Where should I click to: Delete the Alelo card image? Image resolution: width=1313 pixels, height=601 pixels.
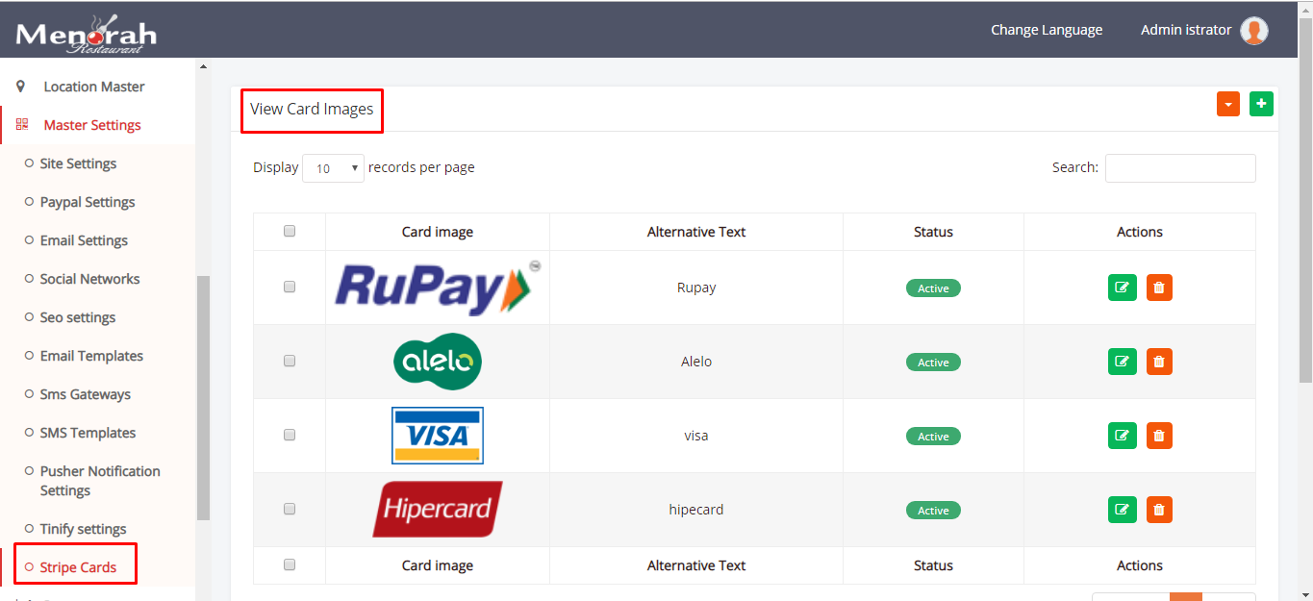[x=1159, y=362]
